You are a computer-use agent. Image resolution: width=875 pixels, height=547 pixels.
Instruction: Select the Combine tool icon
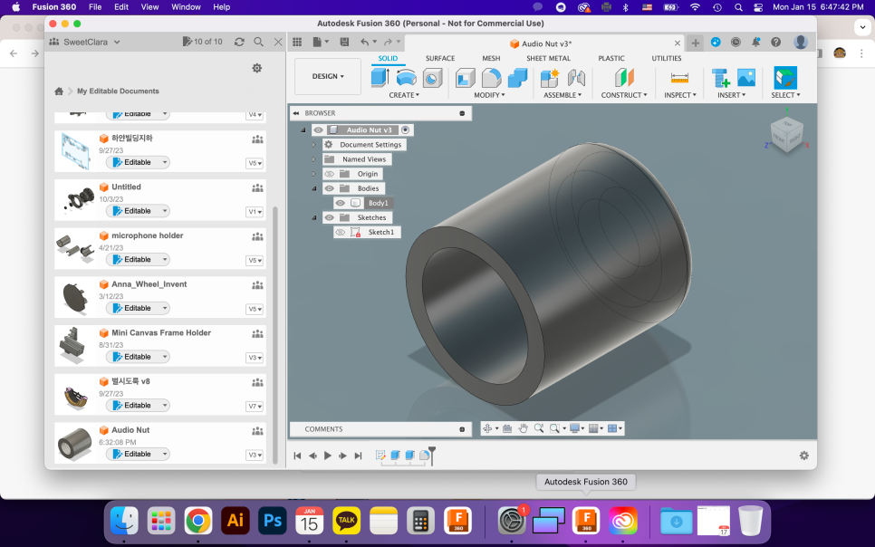[517, 78]
